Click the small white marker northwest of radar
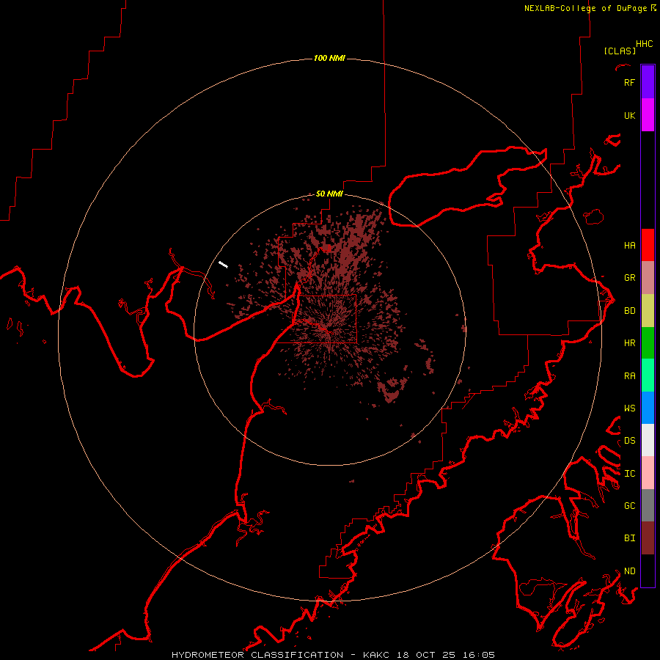The width and height of the screenshot is (660, 660). (223, 264)
